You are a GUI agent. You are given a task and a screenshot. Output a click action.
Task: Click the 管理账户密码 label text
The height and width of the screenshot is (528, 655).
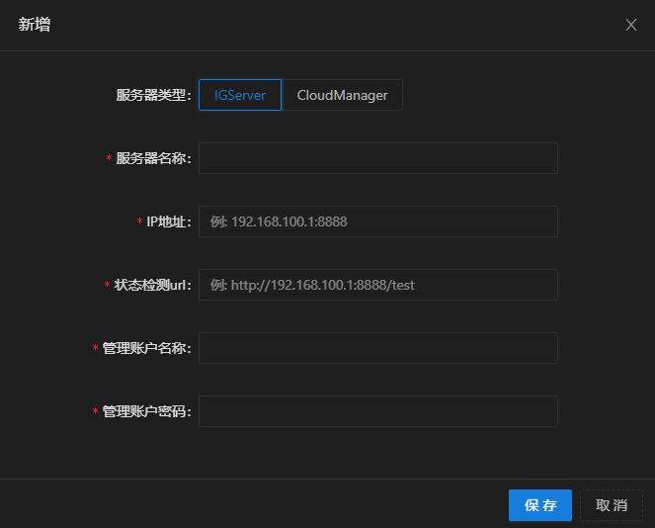point(146,411)
